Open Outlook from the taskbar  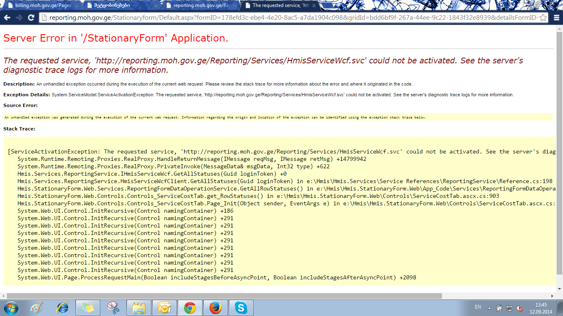tap(164, 308)
